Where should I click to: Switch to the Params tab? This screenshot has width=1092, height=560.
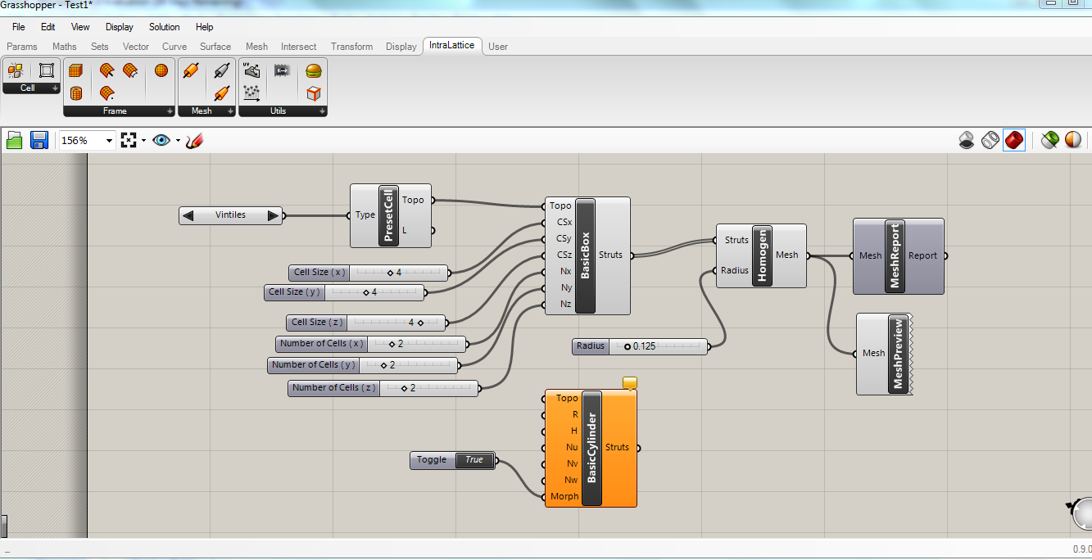(22, 47)
